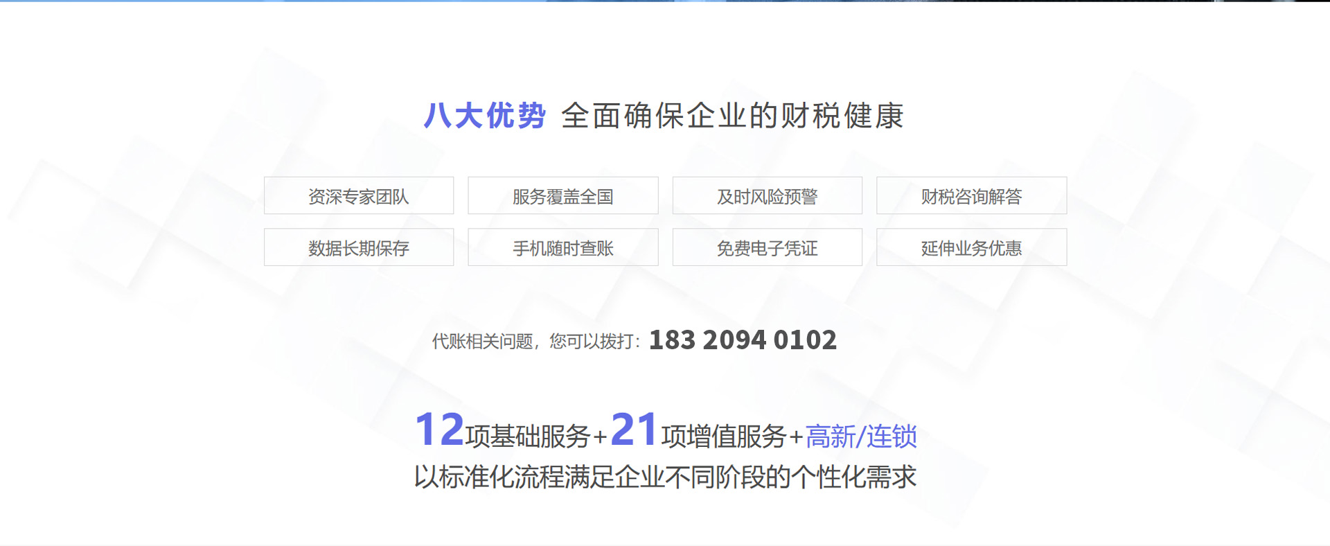Image resolution: width=1330 pixels, height=546 pixels.
Task: Open the 财税咨询解答 box
Action: 971,196
